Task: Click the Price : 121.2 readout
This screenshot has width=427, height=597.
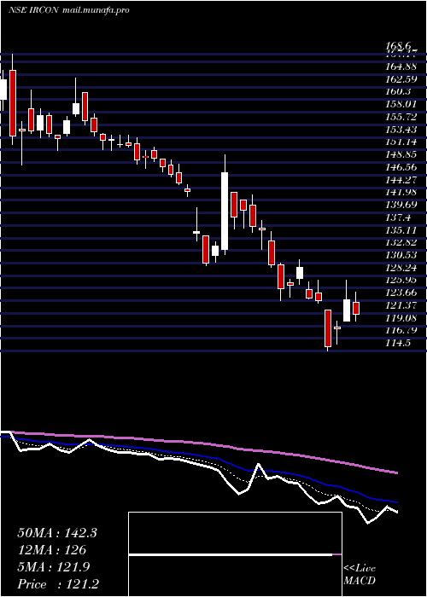Action: click(58, 584)
